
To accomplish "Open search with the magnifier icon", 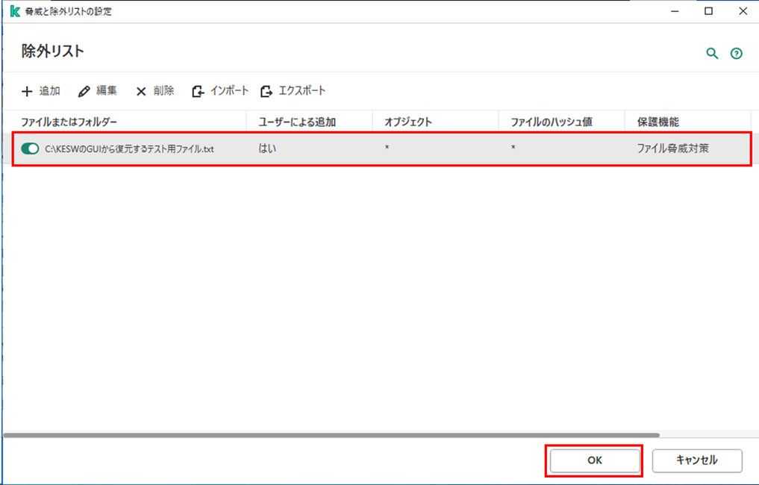I will click(710, 53).
